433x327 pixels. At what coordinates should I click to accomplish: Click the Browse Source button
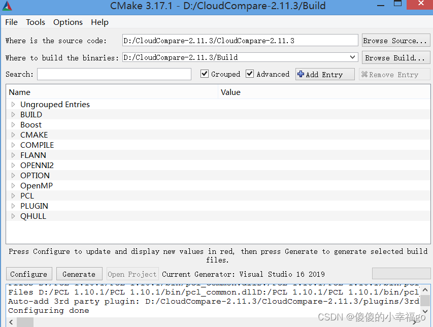[x=396, y=41]
